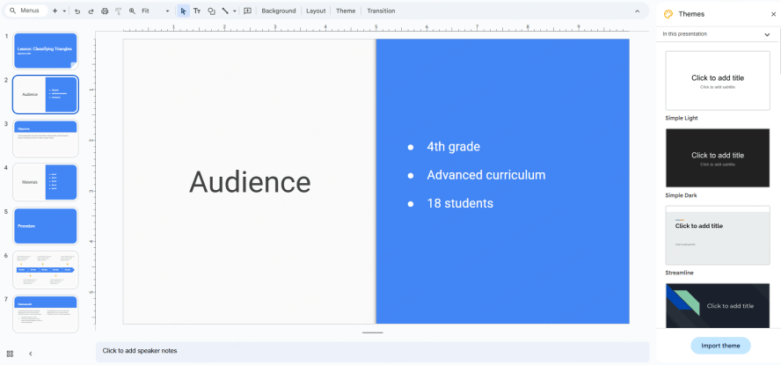Viewport: 781px width, 365px height.
Task: Open the new slide layout dropdown arrow
Action: click(x=65, y=11)
